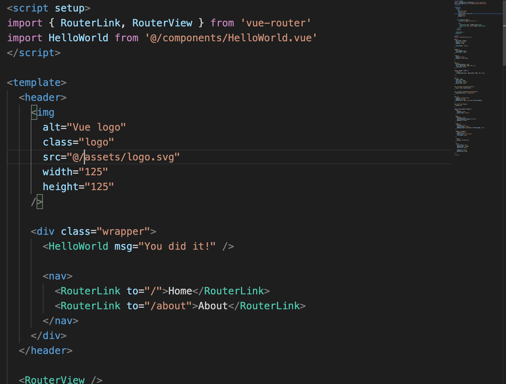Click the 'vue-router' module string

click(x=275, y=23)
